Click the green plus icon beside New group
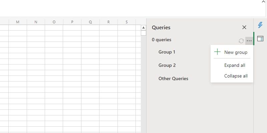This screenshot has height=133, width=267. coord(217,52)
